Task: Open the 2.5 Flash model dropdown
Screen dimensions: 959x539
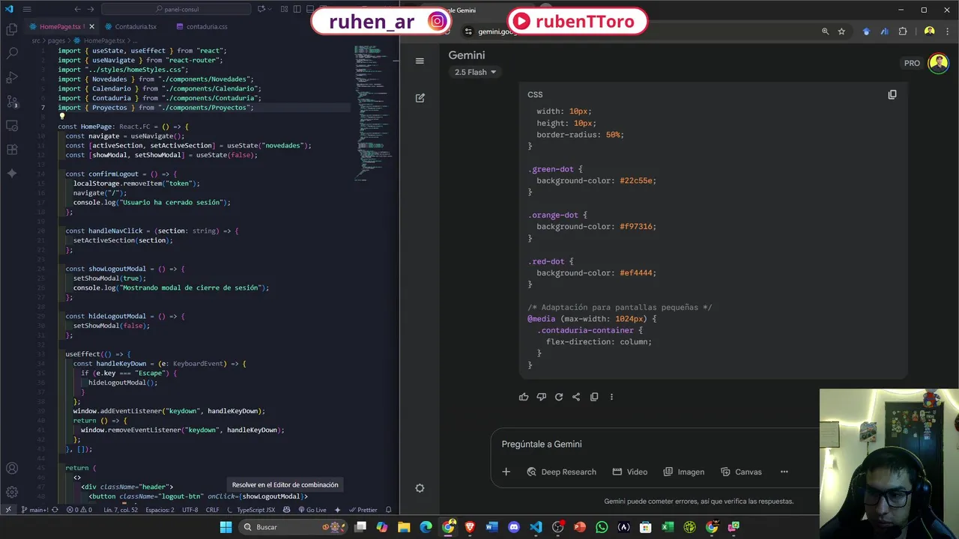Action: 475,72
